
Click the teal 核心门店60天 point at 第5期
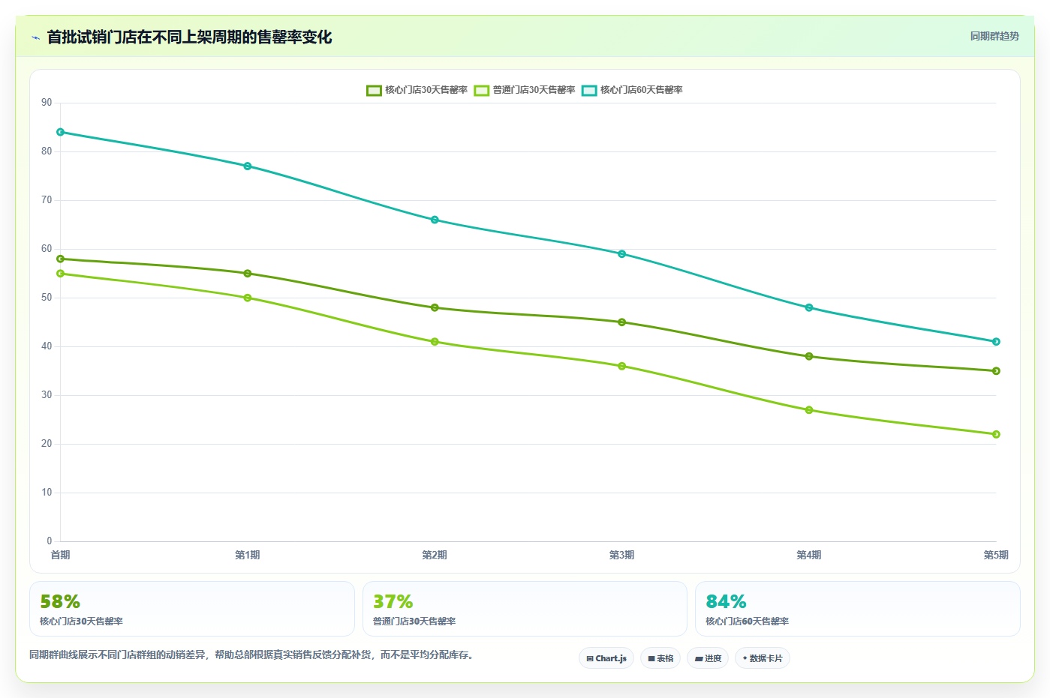pos(996,342)
